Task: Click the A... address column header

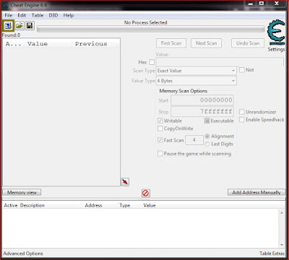Action: (14, 44)
